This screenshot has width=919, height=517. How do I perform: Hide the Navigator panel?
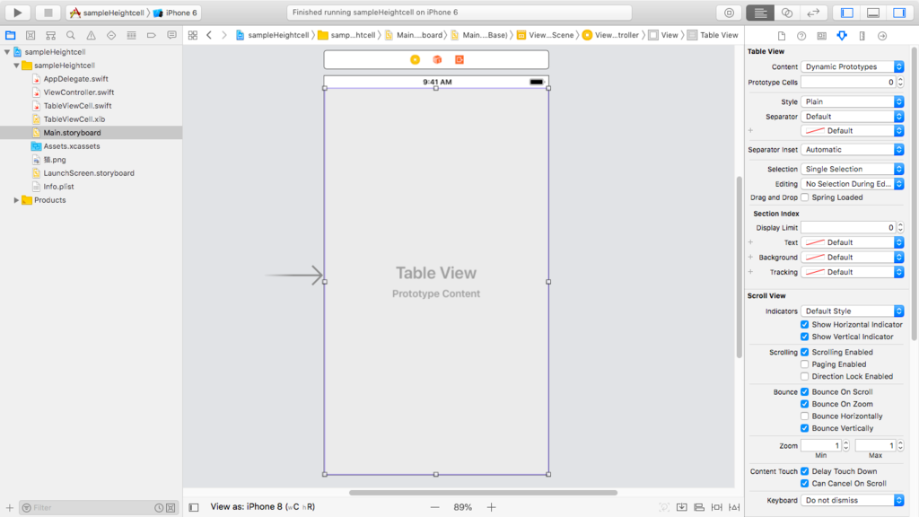click(847, 13)
